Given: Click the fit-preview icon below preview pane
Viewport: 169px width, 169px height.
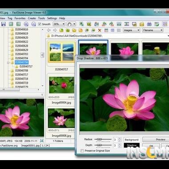Looking at the screenshot, I should coord(42,141).
